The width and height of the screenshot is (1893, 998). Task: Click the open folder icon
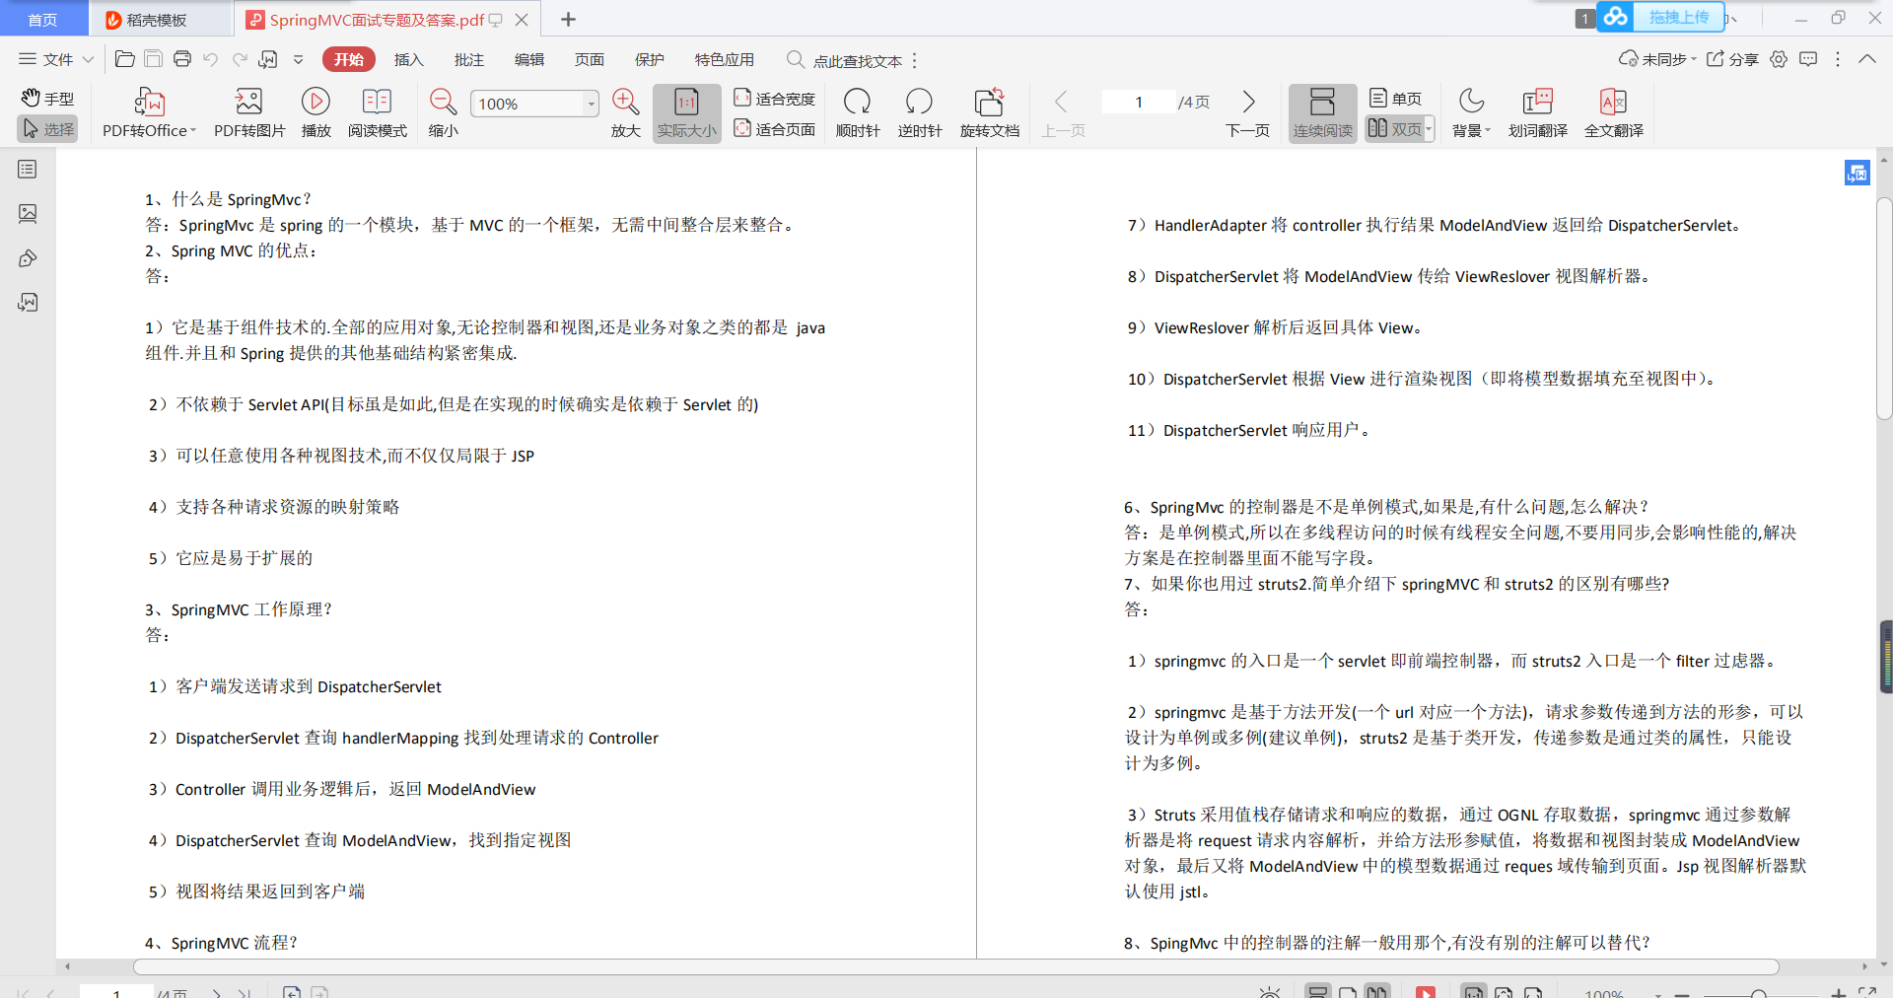point(124,59)
